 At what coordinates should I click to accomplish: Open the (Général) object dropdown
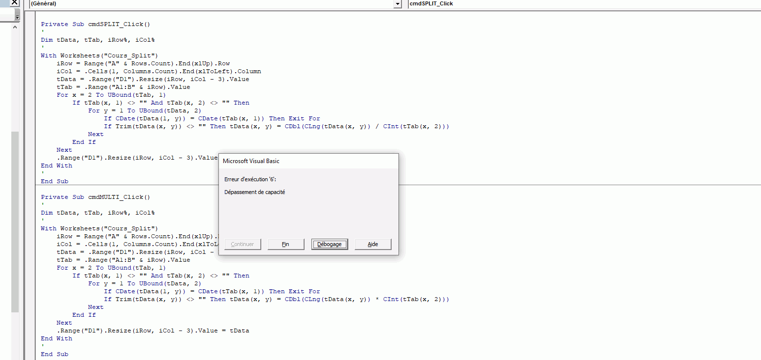pos(397,4)
